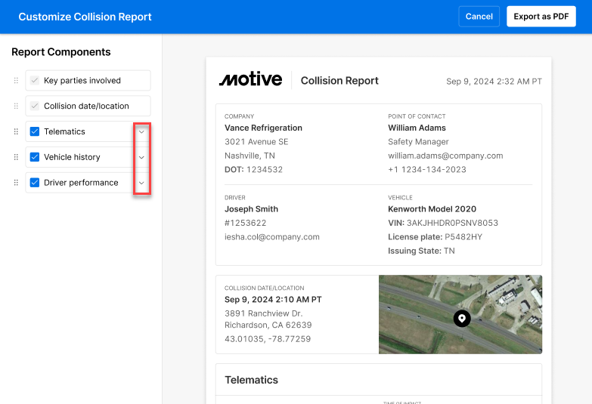
Task: Click drag handle next to Telematics
Action: [16, 131]
